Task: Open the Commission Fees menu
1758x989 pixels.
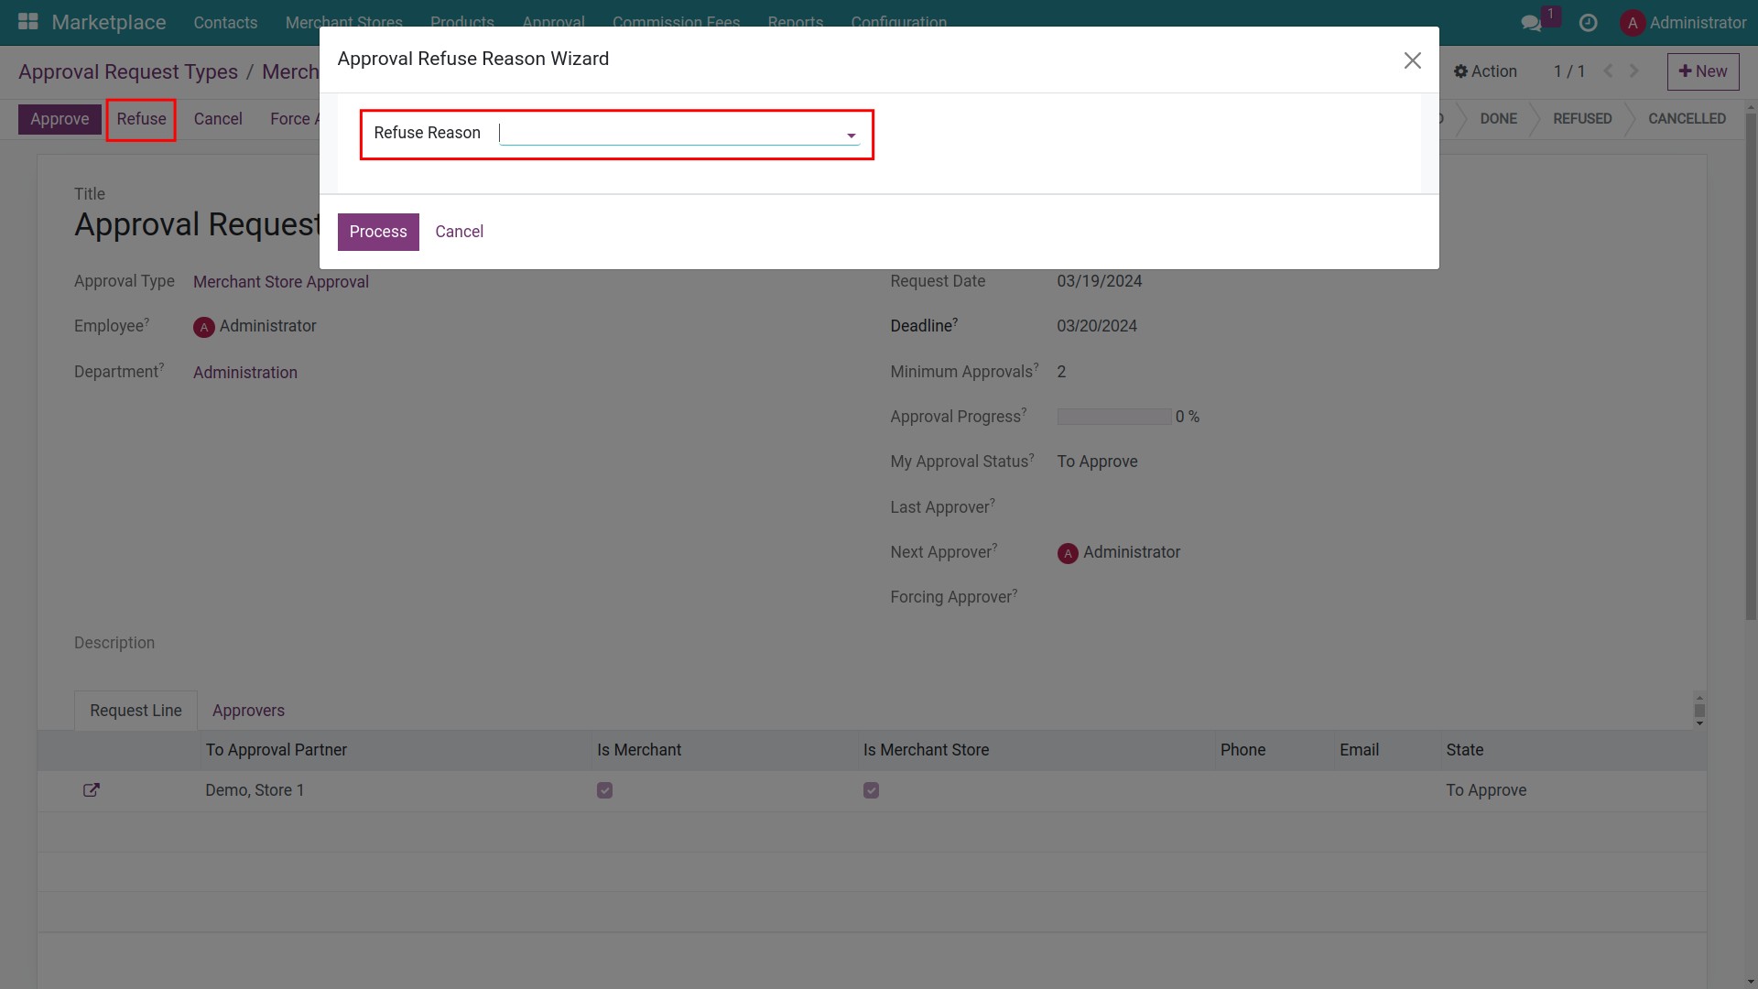Action: 676,22
